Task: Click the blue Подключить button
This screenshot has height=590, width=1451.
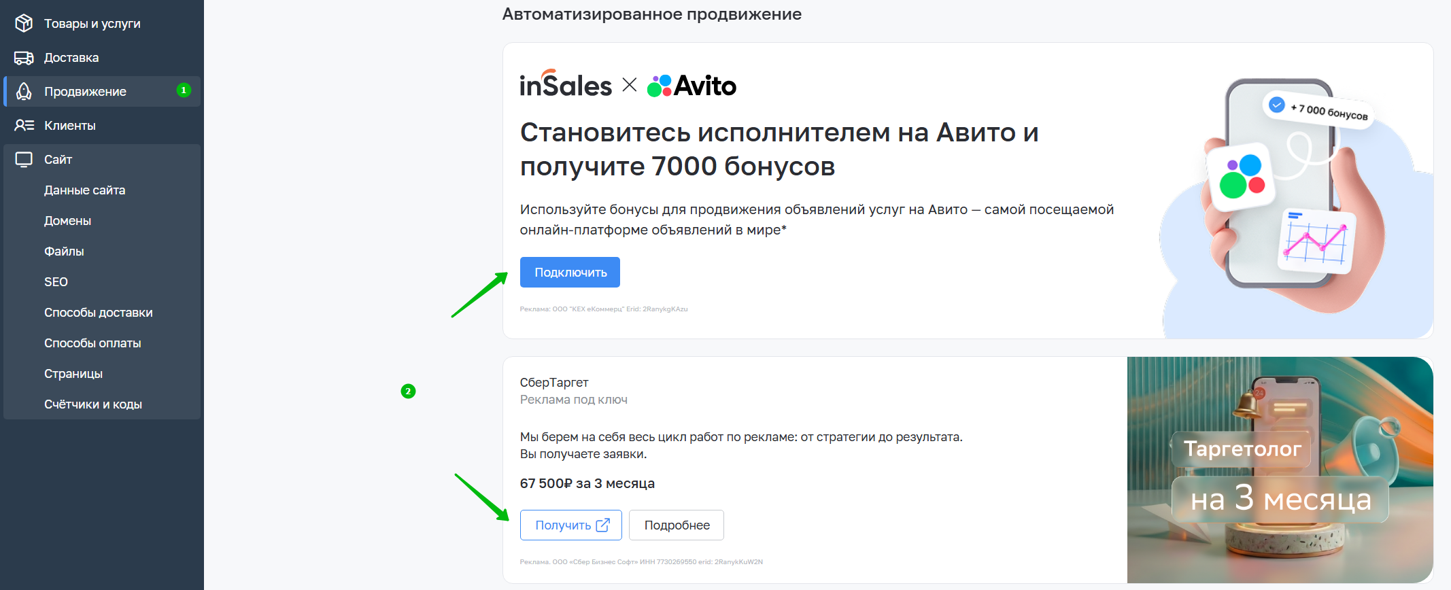Action: [x=570, y=272]
